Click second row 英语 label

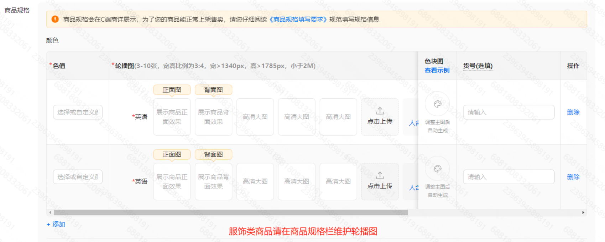coord(141,181)
